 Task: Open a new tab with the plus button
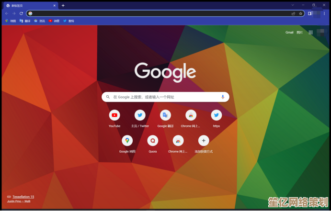(x=63, y=5)
